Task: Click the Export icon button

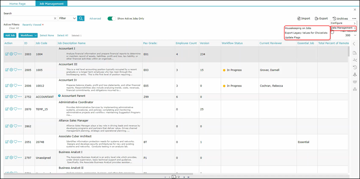Action: 321,18
